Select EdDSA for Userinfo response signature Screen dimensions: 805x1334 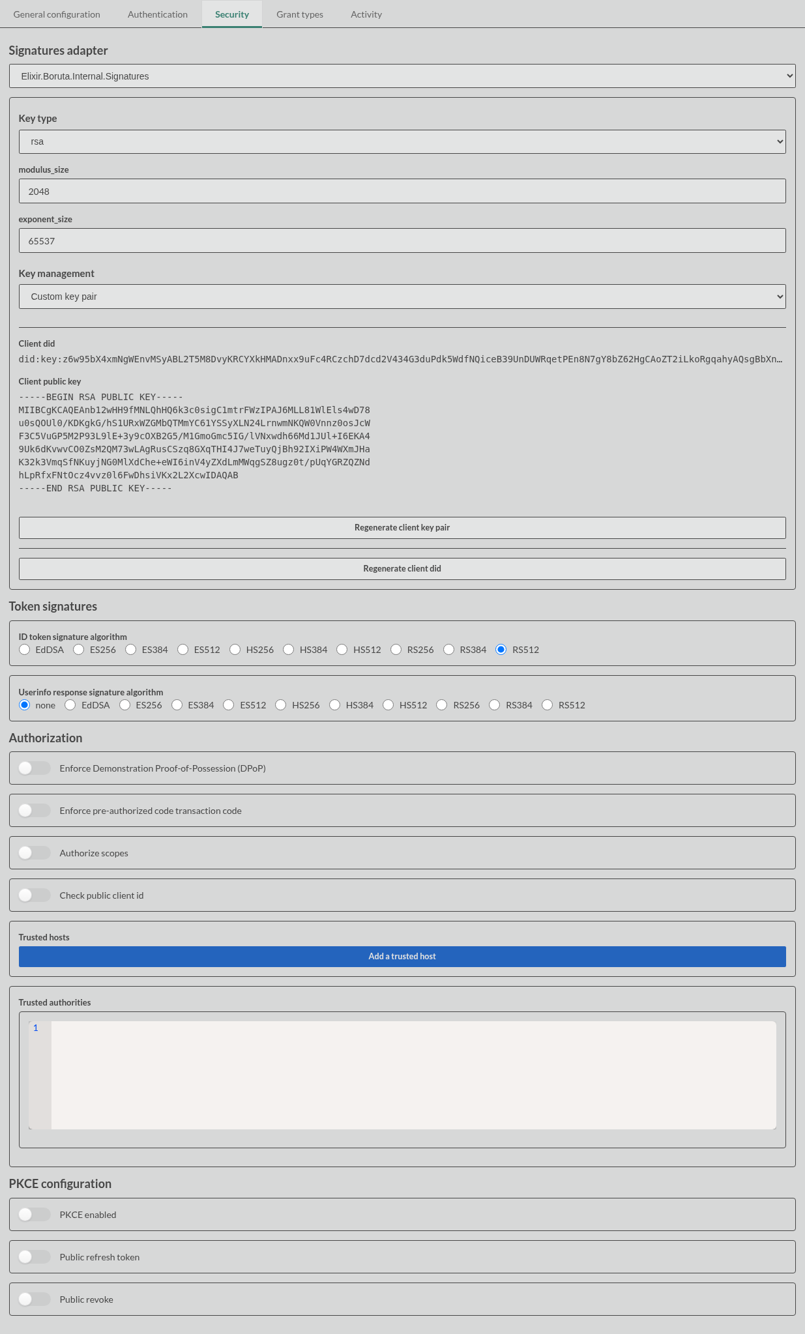pos(70,705)
